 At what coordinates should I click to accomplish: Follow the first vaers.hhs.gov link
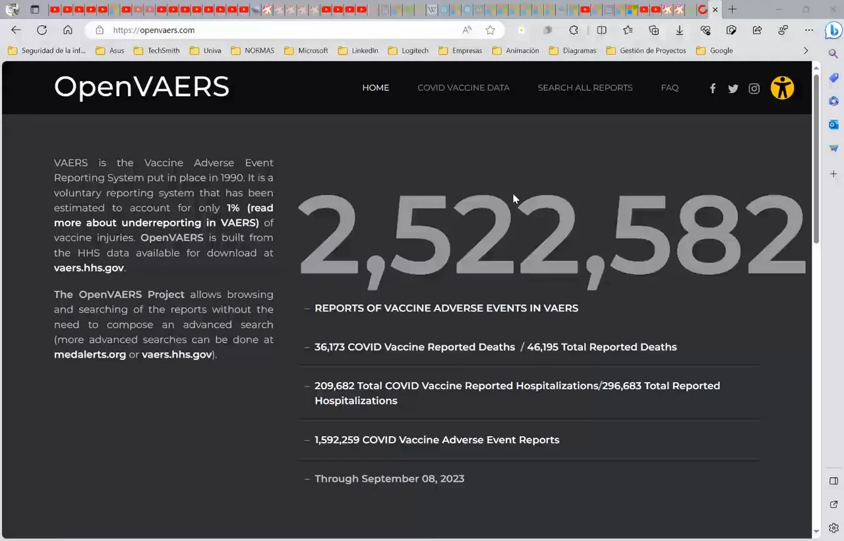point(88,268)
